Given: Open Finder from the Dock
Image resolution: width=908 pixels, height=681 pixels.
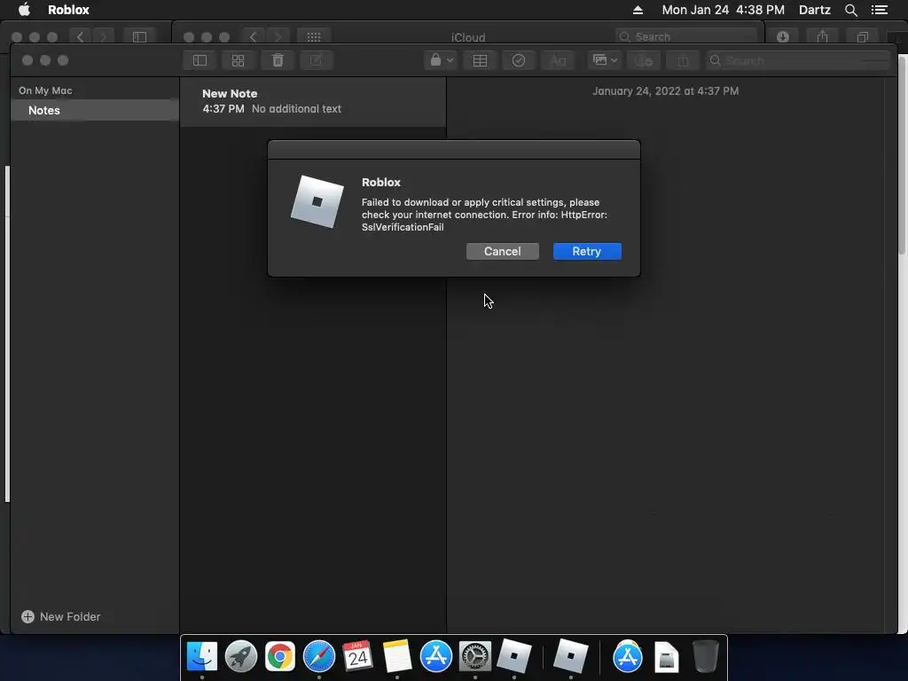Looking at the screenshot, I should [x=202, y=656].
